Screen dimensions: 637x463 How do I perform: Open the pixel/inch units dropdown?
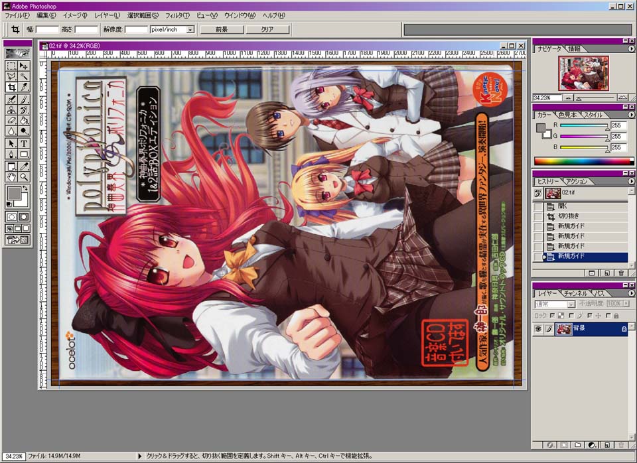click(x=190, y=30)
